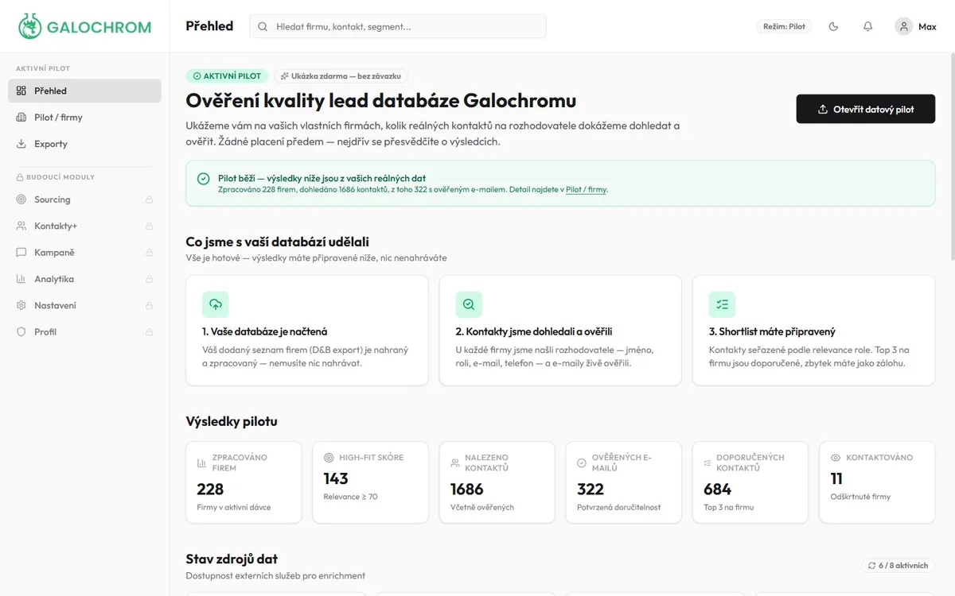This screenshot has width=955, height=596.
Task: Click the lock icon beside Budoucí moduly
Action: 20,177
